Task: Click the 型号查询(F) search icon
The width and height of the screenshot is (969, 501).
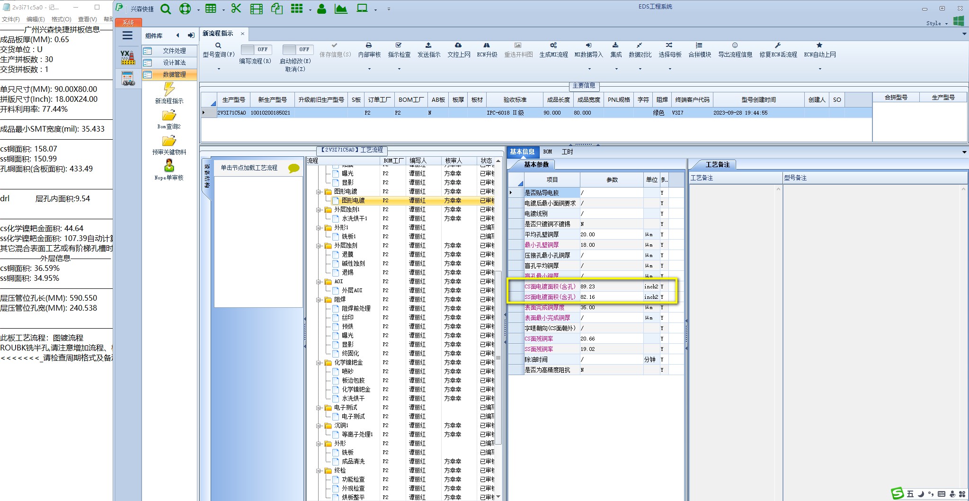Action: (218, 45)
